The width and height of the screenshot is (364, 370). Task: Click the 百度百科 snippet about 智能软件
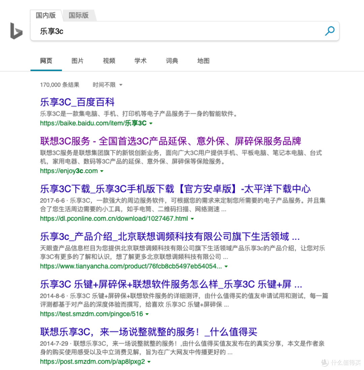point(139,114)
